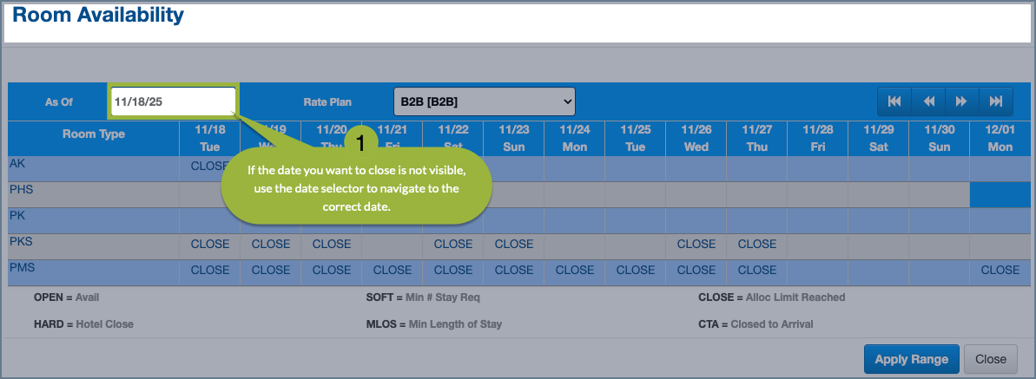Select the PKS cell for 11/26 Wed
Screen dimensions: 1036x379
[696, 245]
